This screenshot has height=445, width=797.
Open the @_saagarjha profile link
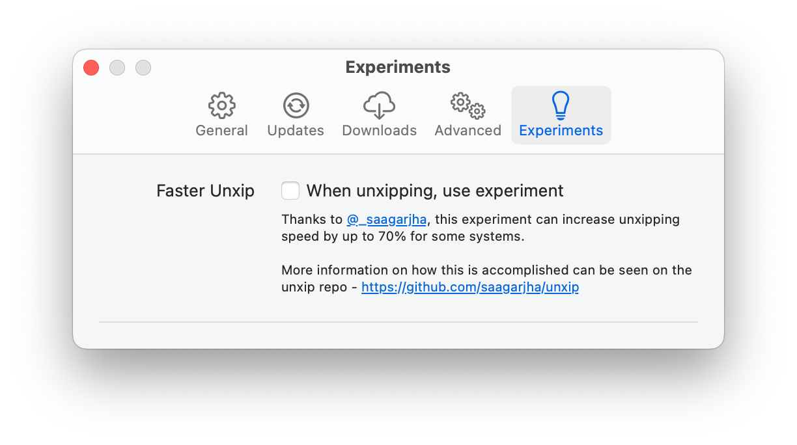[x=387, y=219]
